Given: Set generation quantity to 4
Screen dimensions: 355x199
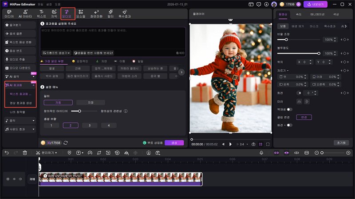Looking at the screenshot, I should (x=109, y=126).
